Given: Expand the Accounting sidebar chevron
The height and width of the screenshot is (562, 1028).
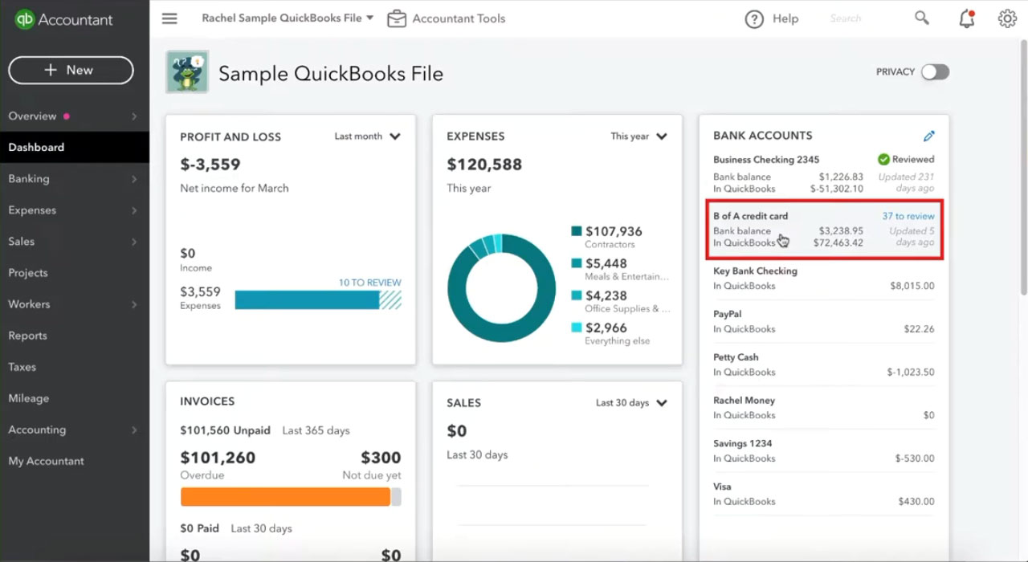Looking at the screenshot, I should click(134, 430).
